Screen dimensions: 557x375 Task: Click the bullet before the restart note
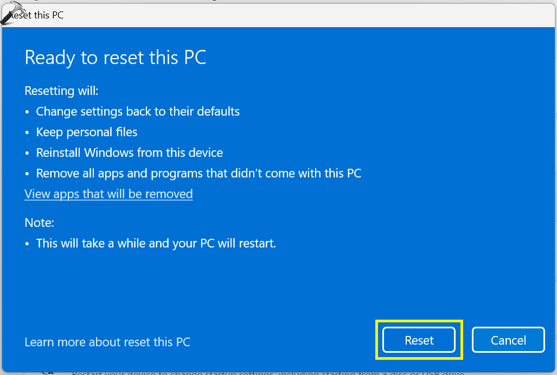click(x=27, y=244)
